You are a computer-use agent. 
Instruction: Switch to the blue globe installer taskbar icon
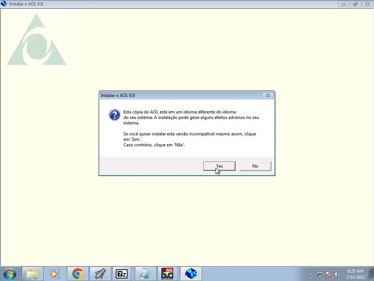tap(191, 274)
